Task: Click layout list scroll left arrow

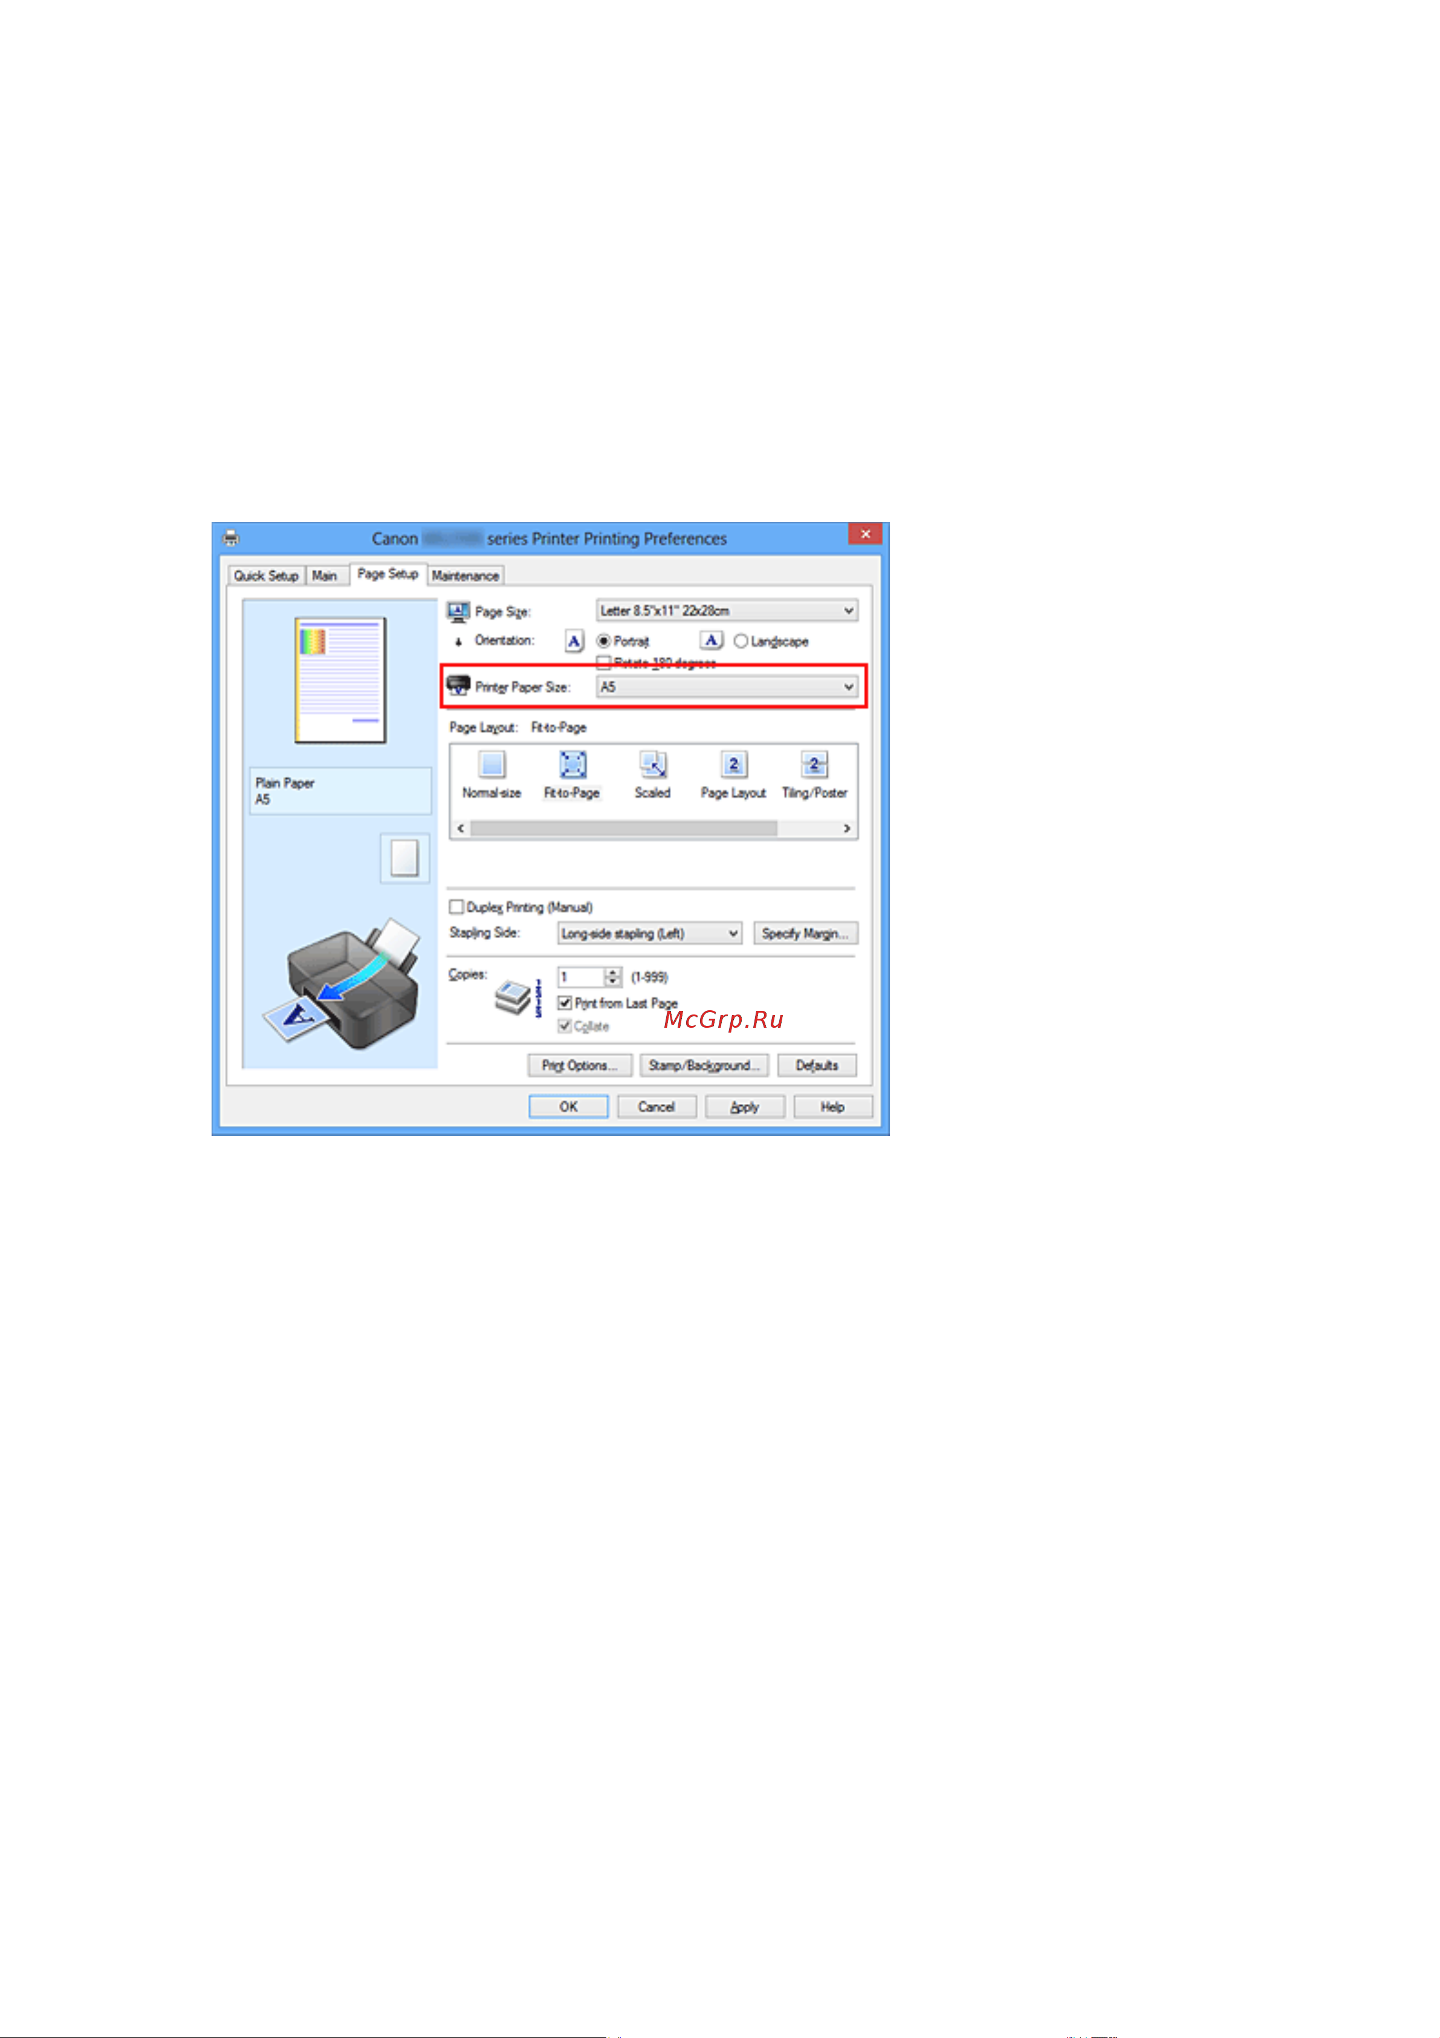Action: 461,828
